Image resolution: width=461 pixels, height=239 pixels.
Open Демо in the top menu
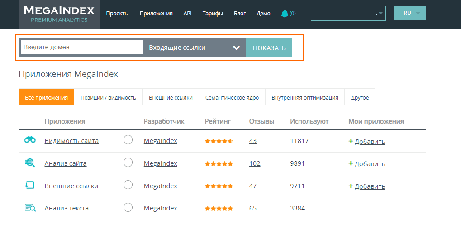(263, 14)
